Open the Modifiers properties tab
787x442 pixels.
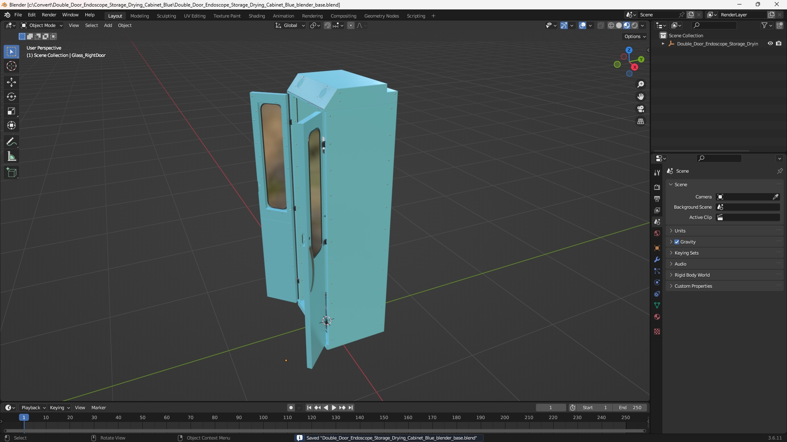coord(657,259)
